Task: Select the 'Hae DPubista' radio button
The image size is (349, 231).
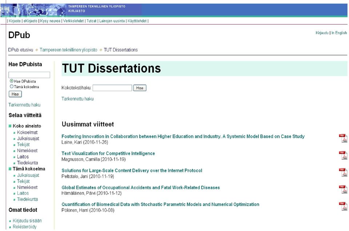Action: 12,81
